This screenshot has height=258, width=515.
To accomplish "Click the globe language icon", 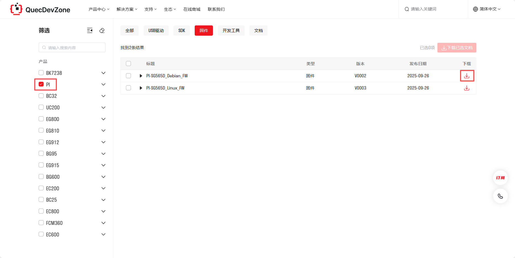I will [x=475, y=9].
